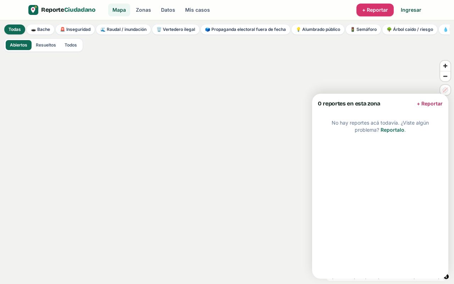The width and height of the screenshot is (454, 284).
Task: Filter by Árbol caído / riesgo
Action: pos(410,29)
